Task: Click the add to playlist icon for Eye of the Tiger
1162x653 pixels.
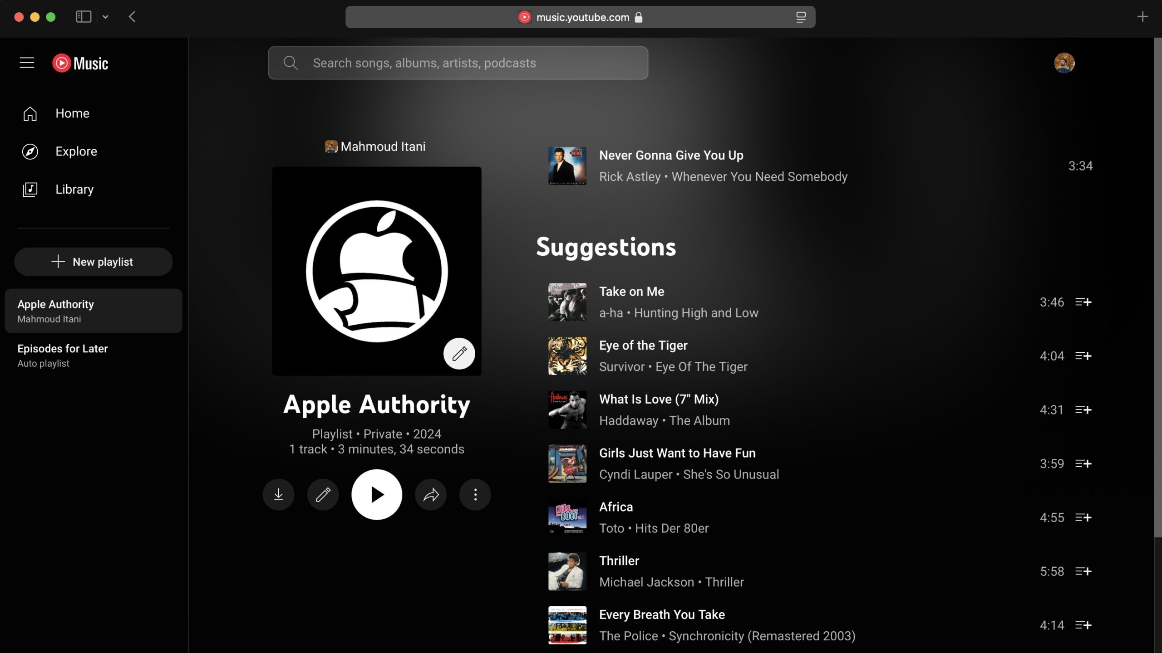Action: [x=1084, y=356]
